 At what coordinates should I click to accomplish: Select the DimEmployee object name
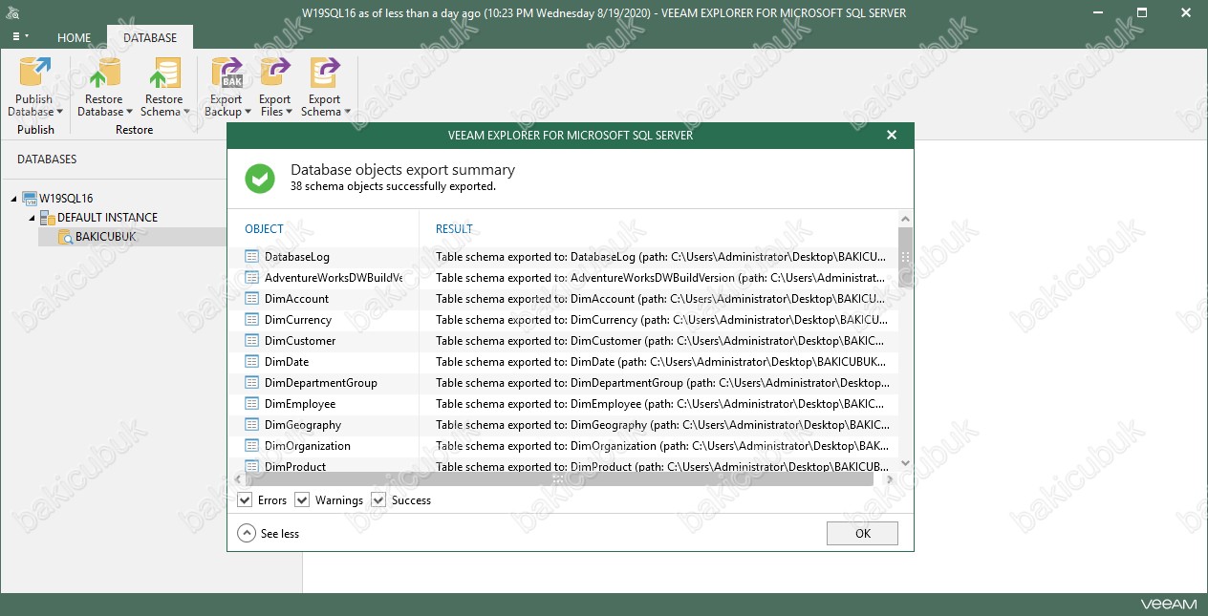point(300,404)
